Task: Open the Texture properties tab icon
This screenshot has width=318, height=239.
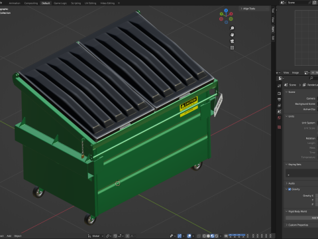Action: click(280, 127)
